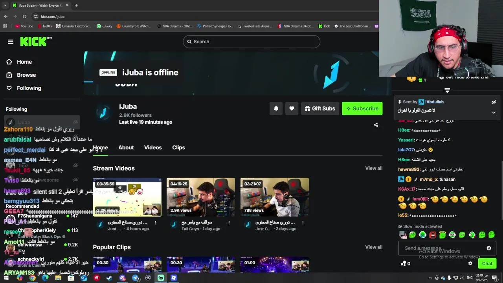The width and height of the screenshot is (503, 283).
Task: View all Stream Videos
Action: 374,168
